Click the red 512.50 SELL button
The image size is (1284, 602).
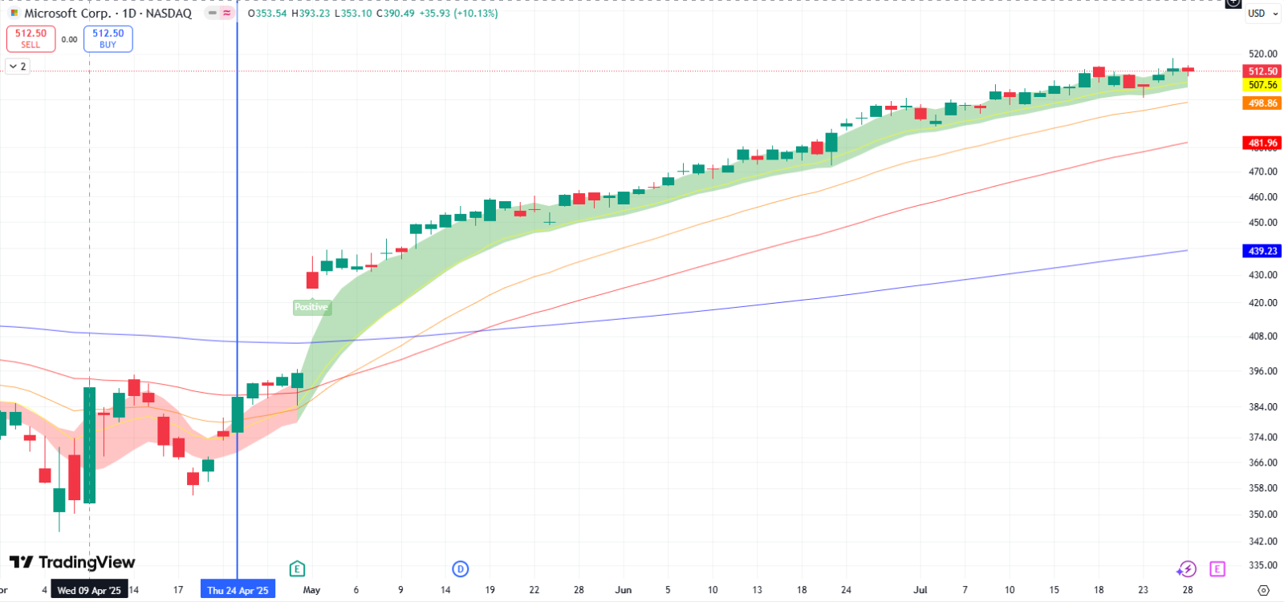point(31,38)
